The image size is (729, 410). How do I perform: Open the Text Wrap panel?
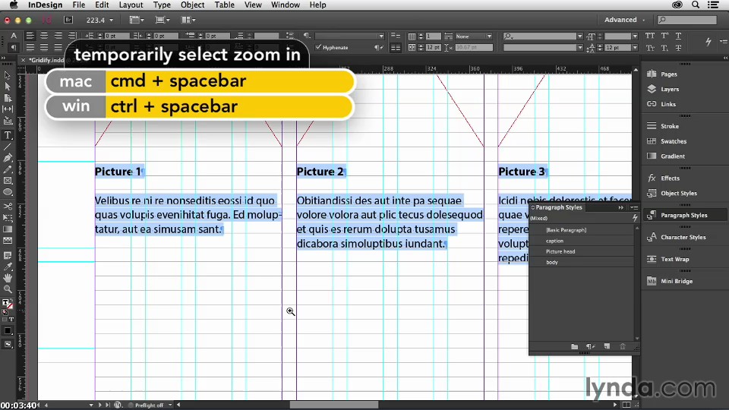tap(674, 259)
